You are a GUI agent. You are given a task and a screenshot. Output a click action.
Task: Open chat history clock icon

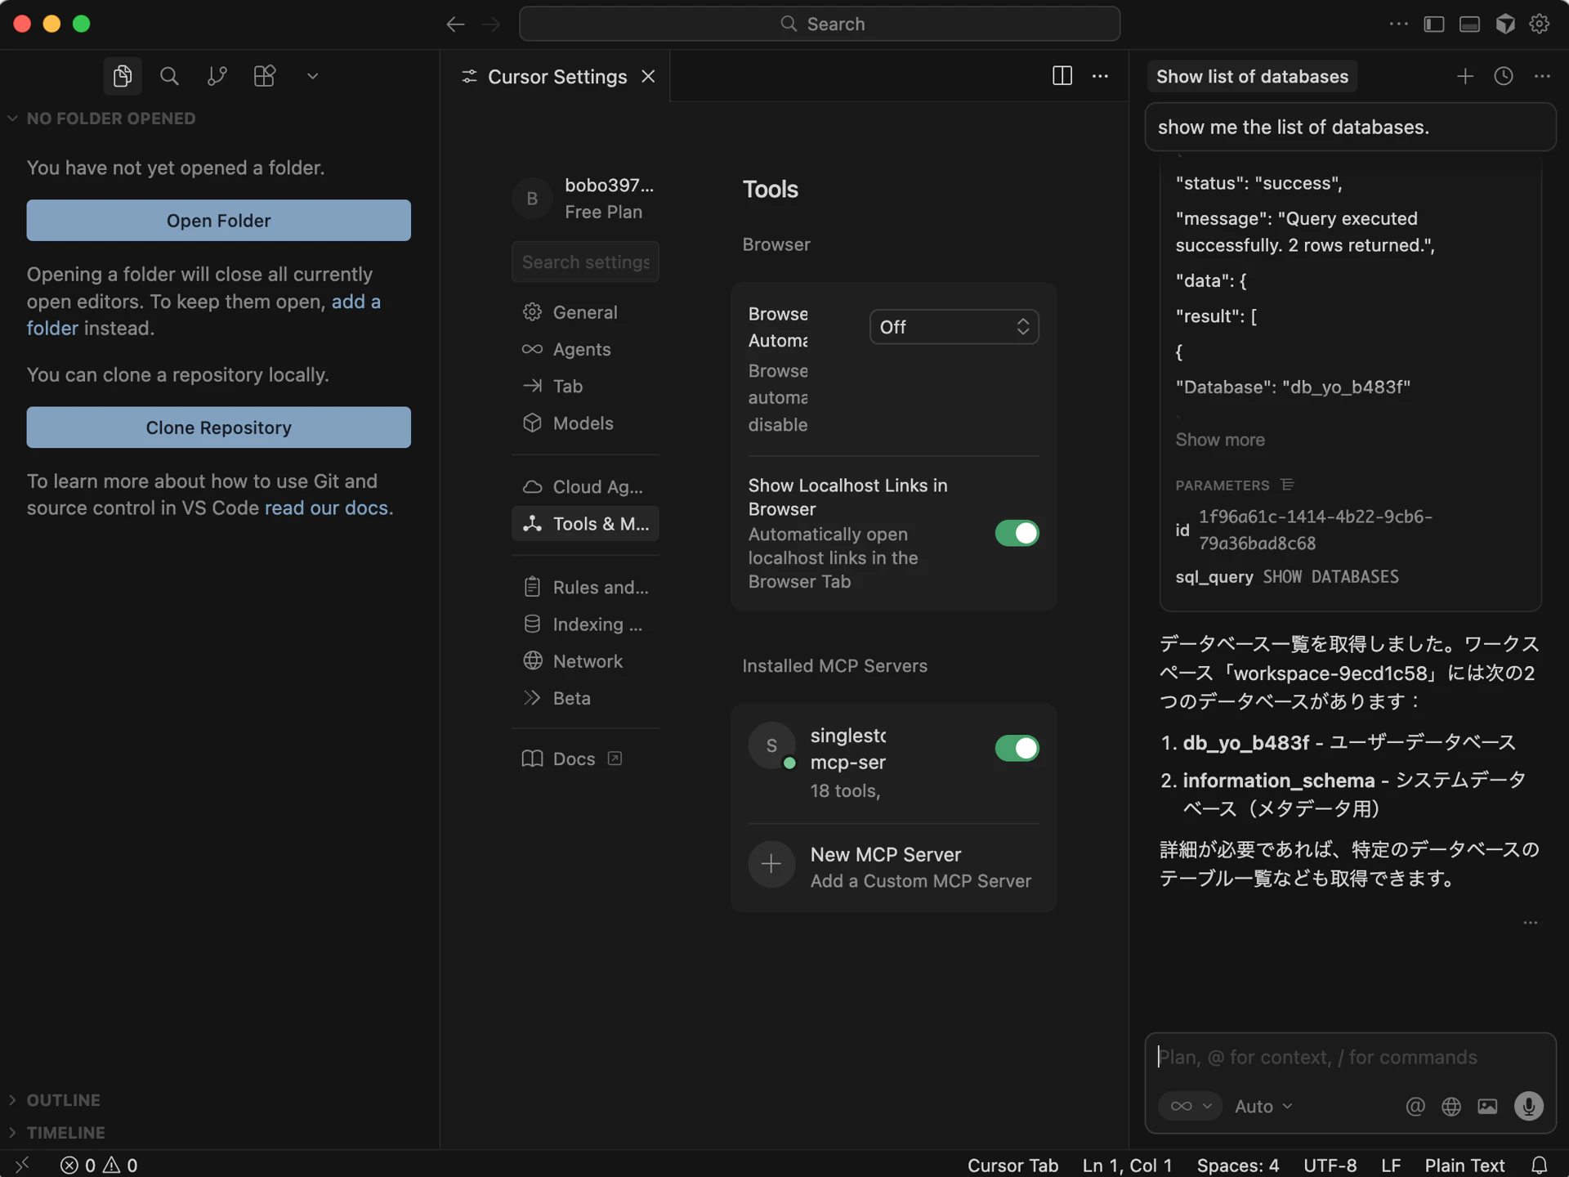1504,76
